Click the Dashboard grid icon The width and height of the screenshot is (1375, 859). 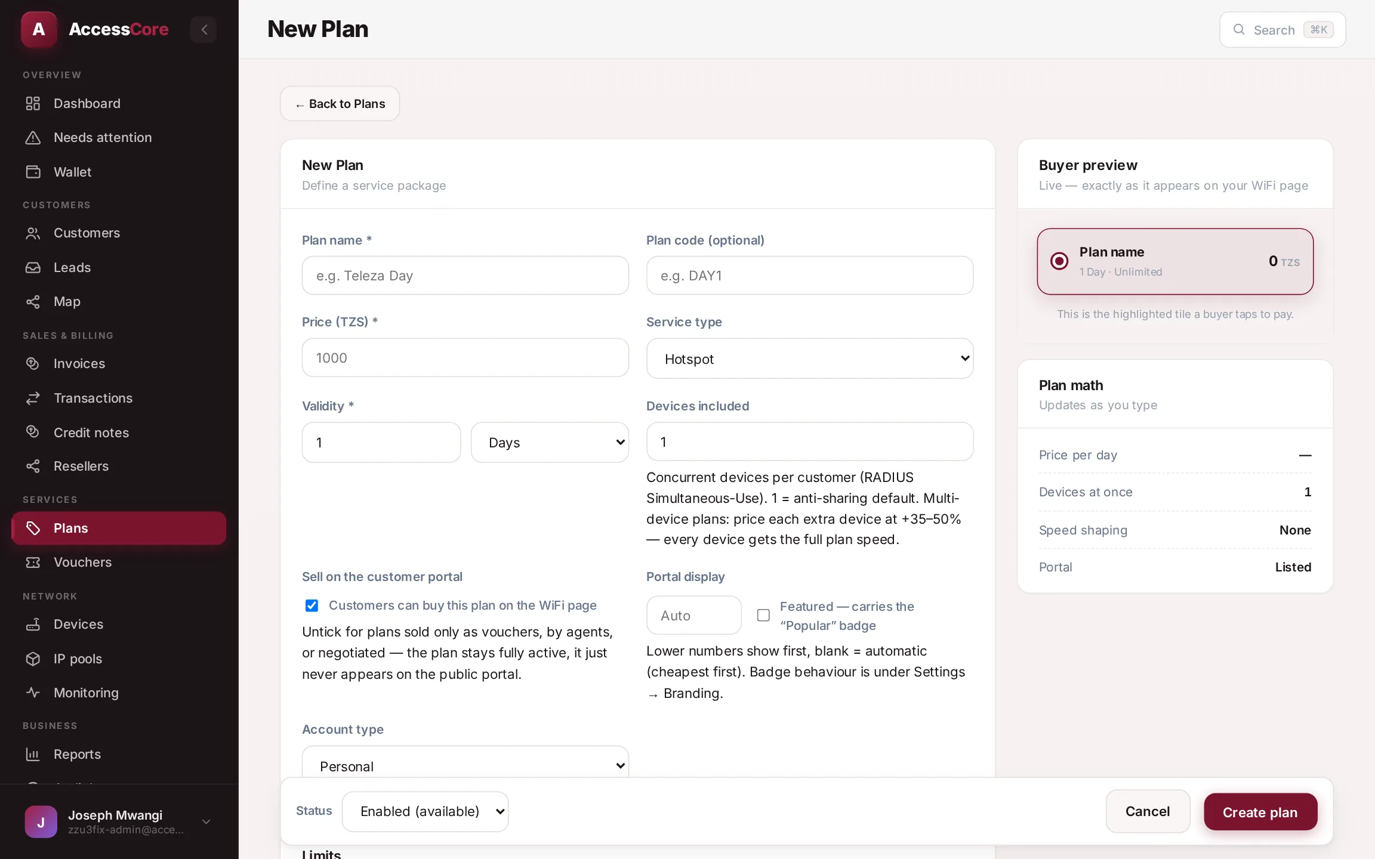33,103
